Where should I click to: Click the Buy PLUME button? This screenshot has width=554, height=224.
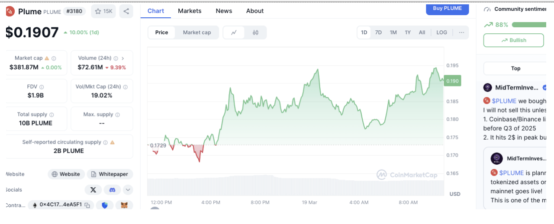point(448,9)
